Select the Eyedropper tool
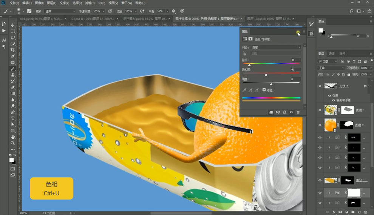 point(12,56)
